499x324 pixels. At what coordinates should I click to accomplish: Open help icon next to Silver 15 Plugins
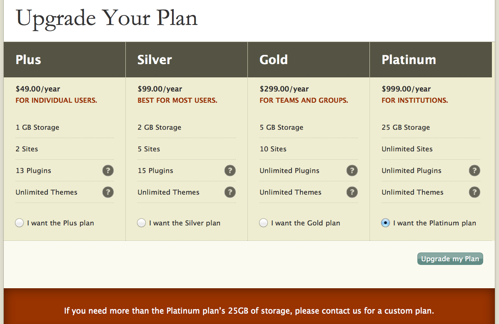(x=230, y=171)
